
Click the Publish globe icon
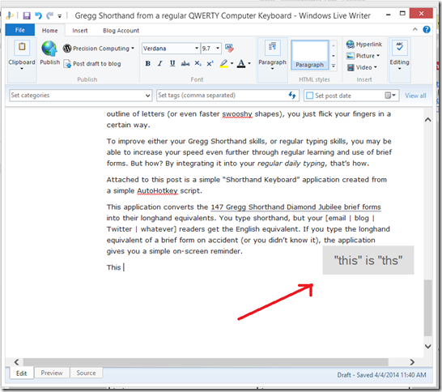click(49, 49)
